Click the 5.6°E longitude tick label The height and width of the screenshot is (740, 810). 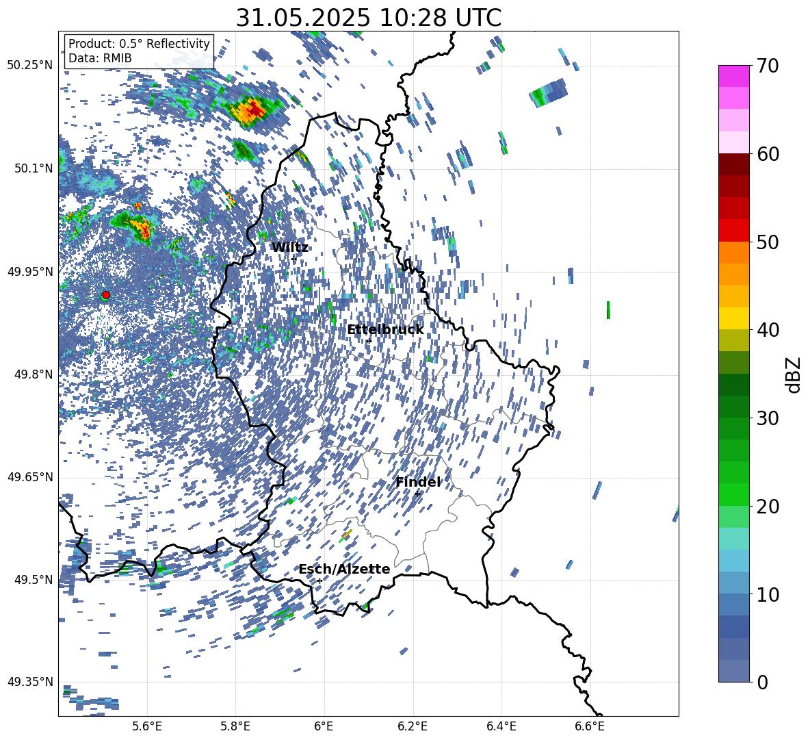pos(147,726)
